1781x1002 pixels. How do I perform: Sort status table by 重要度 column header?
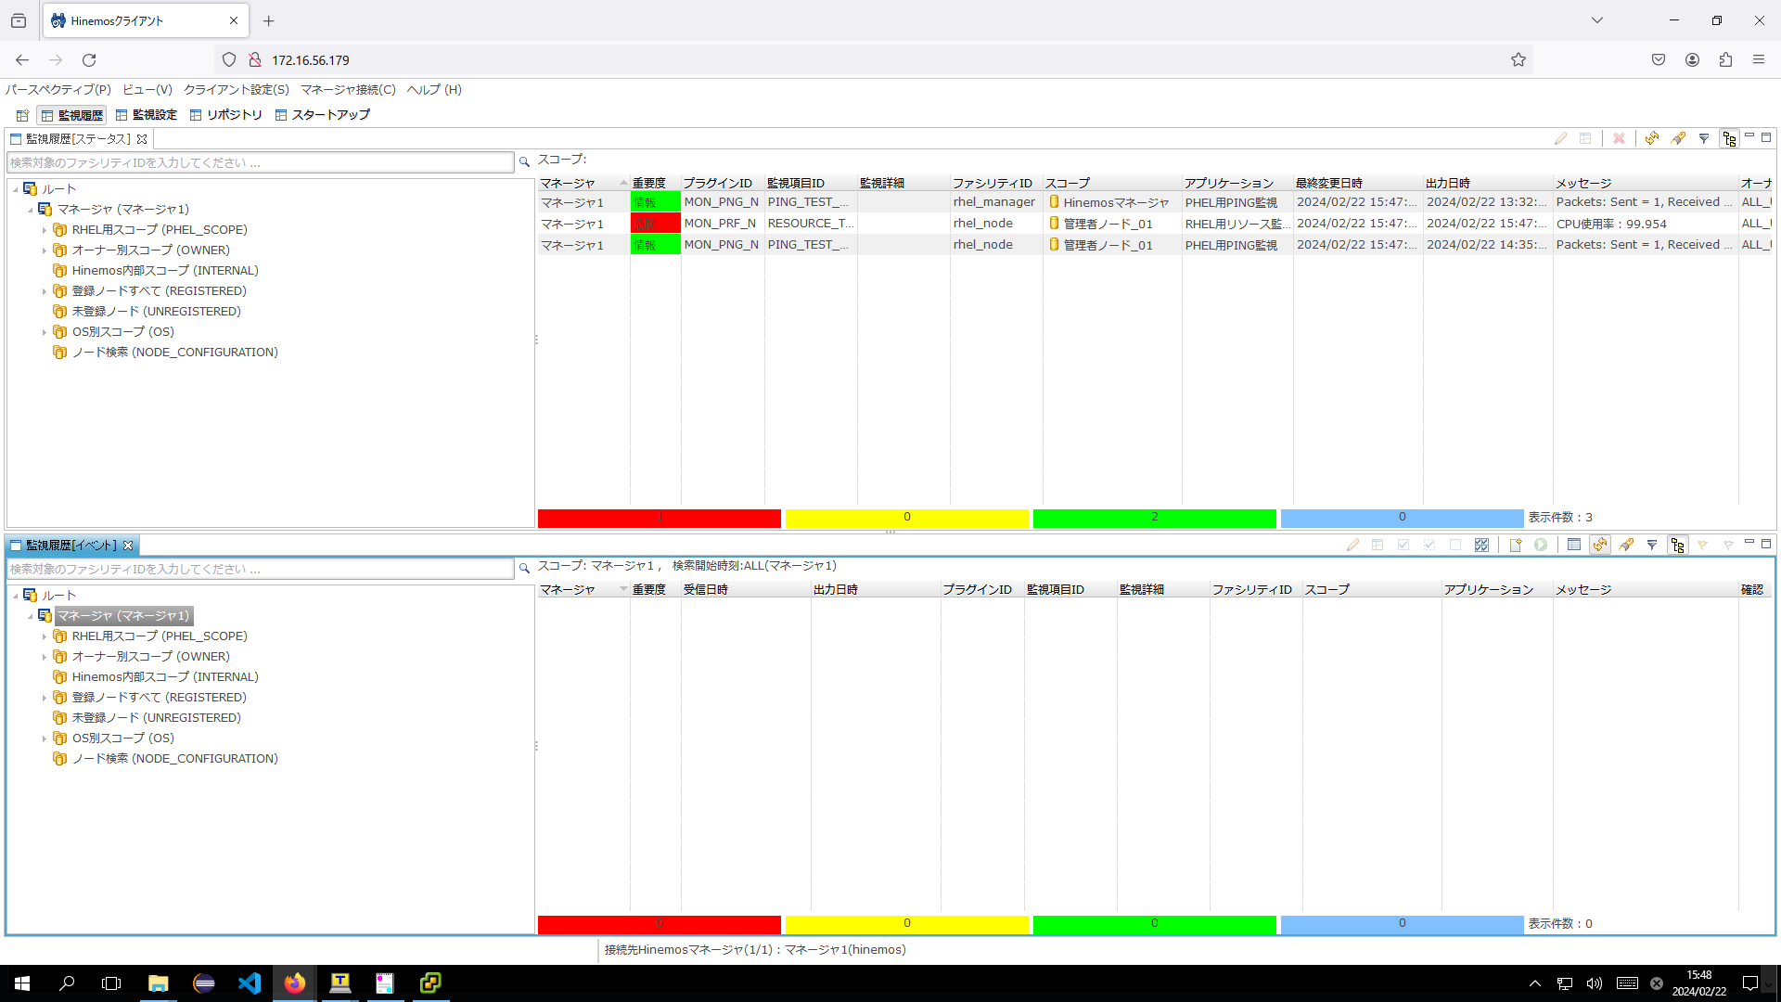tap(655, 183)
